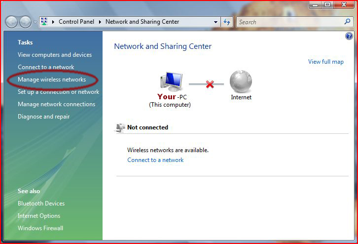Open View computers and devices task
358x244 pixels.
(x=55, y=55)
